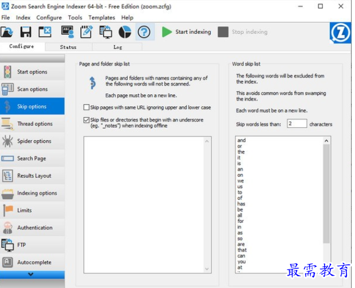Switch to the Status tab
Image resolution: width=355 pixels, height=288 pixels.
(x=69, y=47)
